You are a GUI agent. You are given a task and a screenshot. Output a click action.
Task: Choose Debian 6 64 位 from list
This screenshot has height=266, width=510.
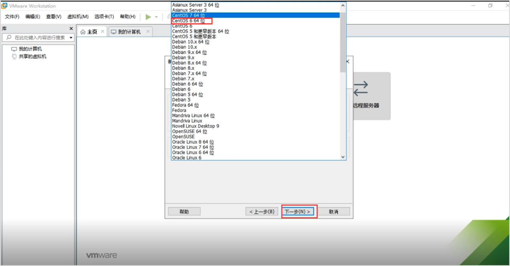(255, 84)
